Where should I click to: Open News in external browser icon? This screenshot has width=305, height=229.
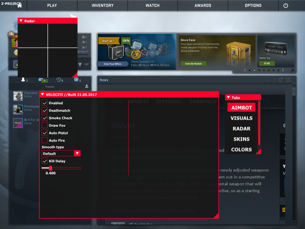click(x=288, y=80)
